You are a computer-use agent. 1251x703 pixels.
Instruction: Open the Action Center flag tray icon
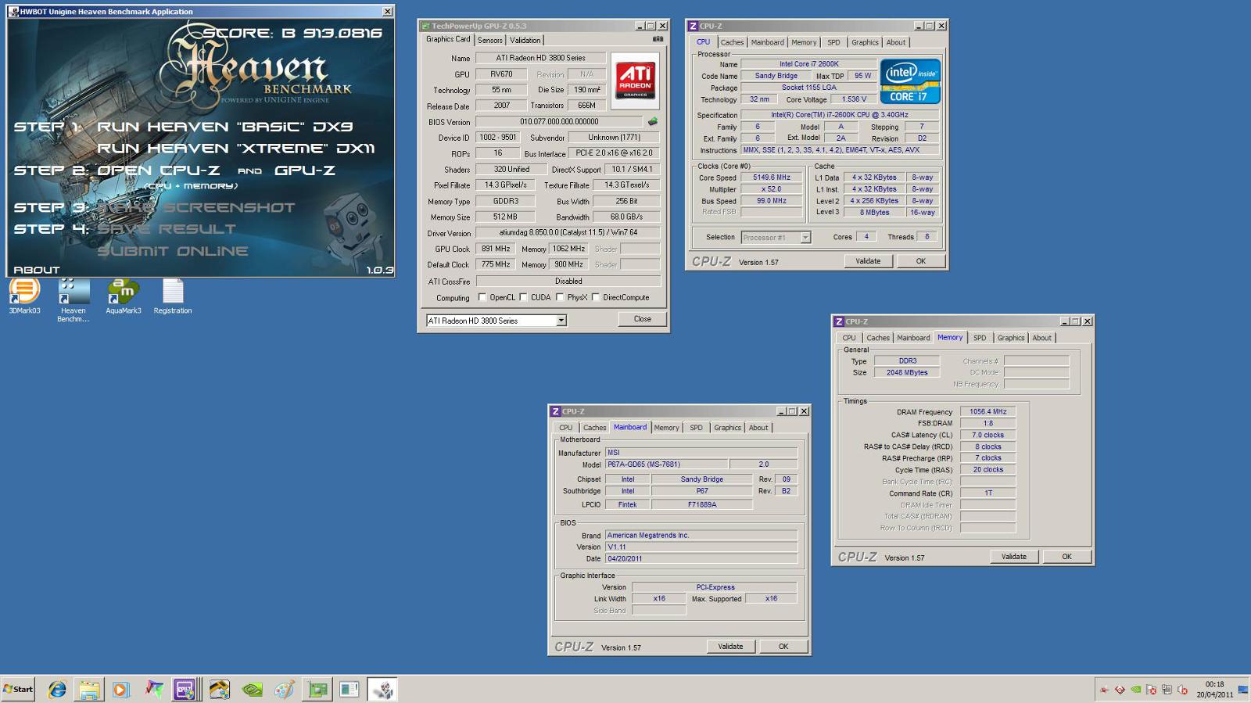pyautogui.click(x=1151, y=690)
